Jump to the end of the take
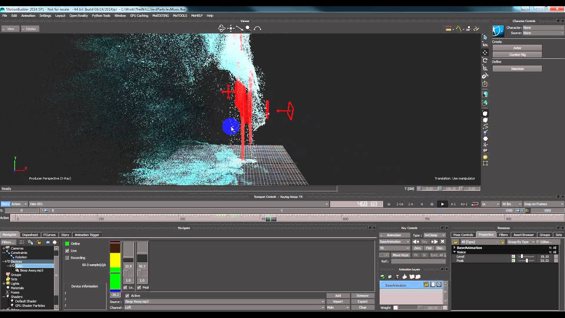The image size is (565, 318). pyautogui.click(x=464, y=204)
